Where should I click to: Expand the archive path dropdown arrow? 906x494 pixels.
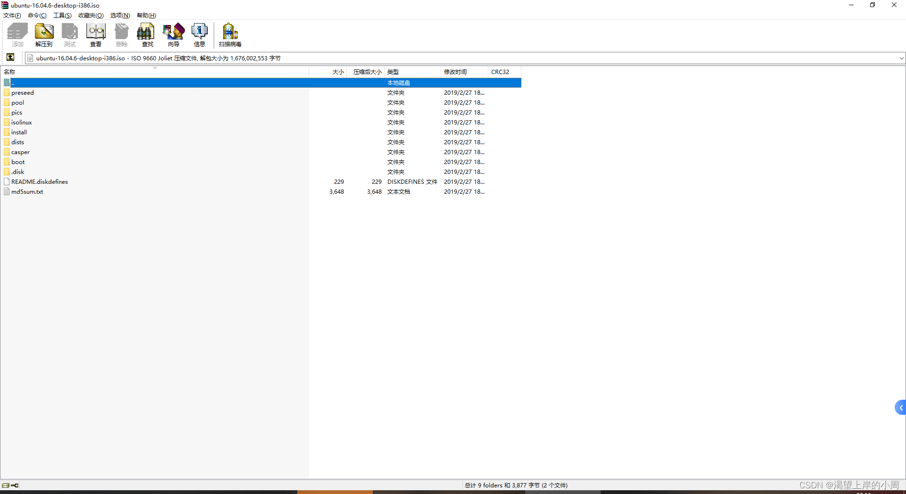click(901, 58)
